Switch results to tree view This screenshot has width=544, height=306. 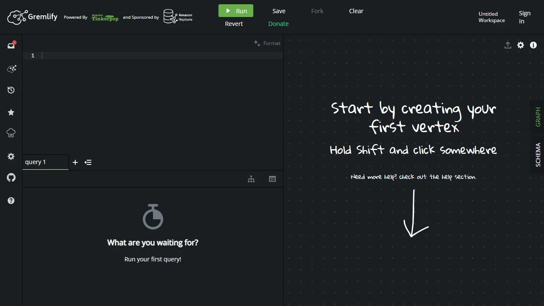point(251,179)
